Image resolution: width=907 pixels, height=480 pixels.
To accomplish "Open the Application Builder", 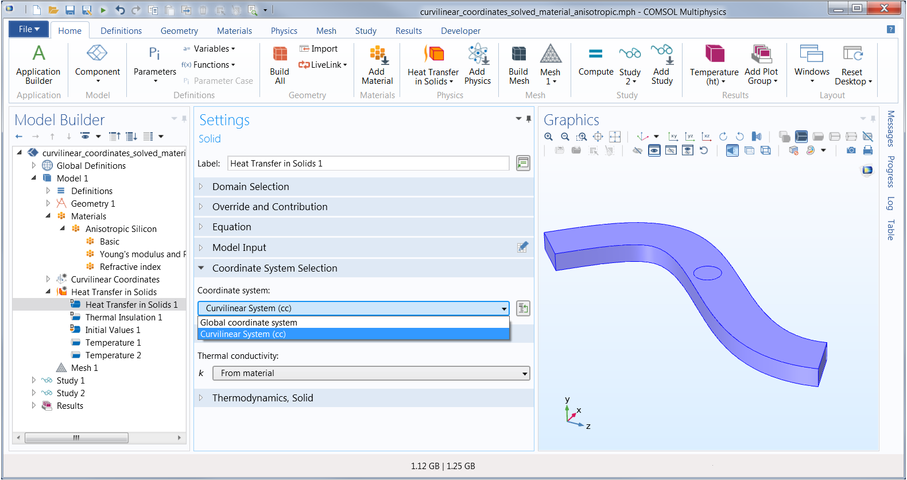I will click(38, 65).
